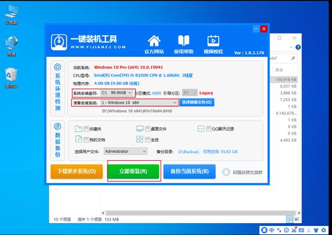Click the scrollbar right arrow in Explorer
This screenshot has height=235, width=332.
tap(299, 213)
